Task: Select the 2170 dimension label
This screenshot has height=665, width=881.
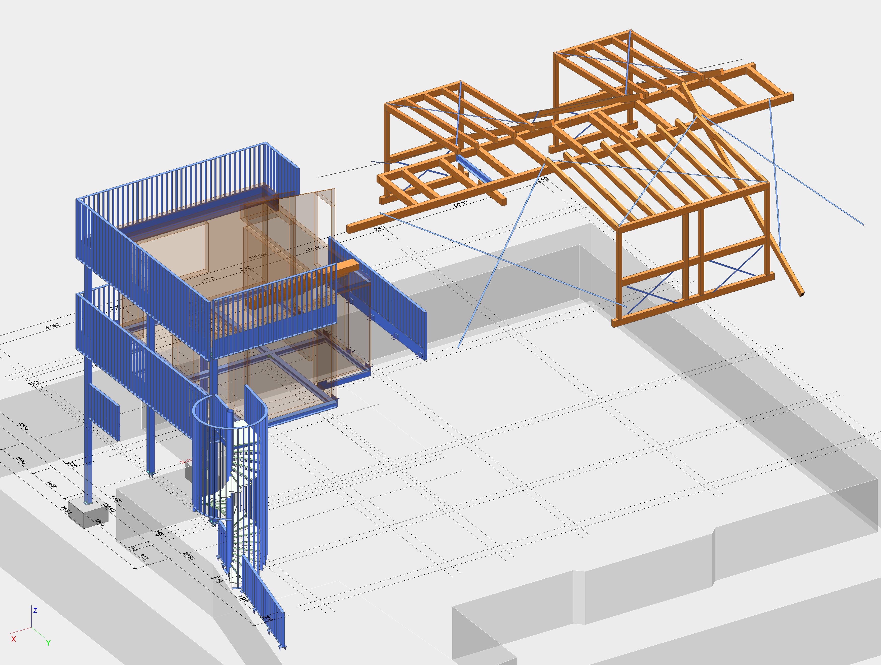Action: 207,280
